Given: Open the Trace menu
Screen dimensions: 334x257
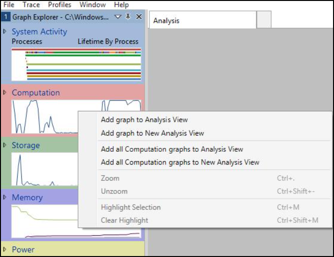Looking at the screenshot, I should pos(31,5).
